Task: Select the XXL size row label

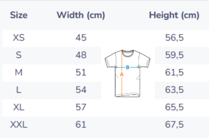Action: pyautogui.click(x=19, y=124)
